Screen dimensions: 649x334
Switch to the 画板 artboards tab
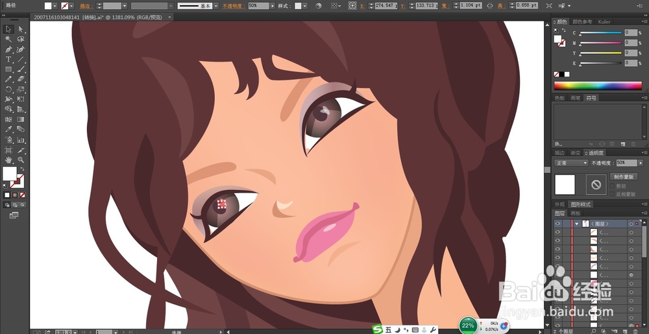[x=575, y=213]
